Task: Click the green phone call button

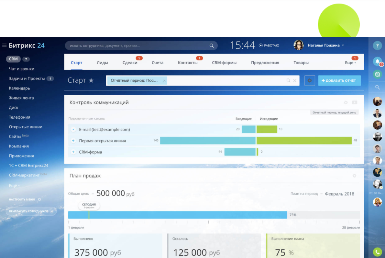Action: point(377,252)
